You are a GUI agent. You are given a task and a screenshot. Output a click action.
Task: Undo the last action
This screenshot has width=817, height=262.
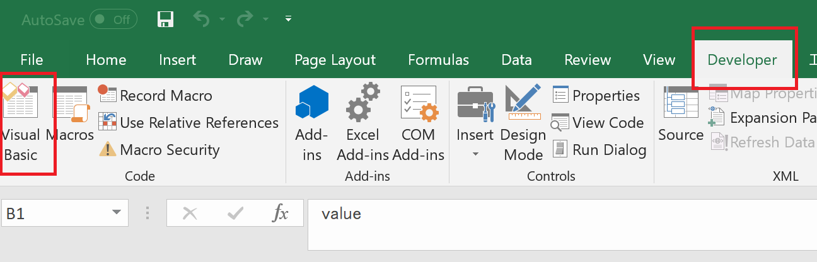point(202,19)
